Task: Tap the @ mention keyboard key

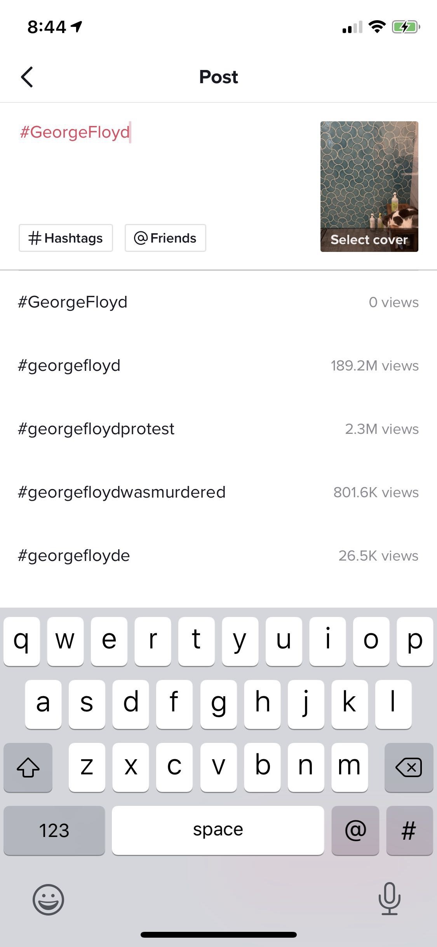Action: 355,830
